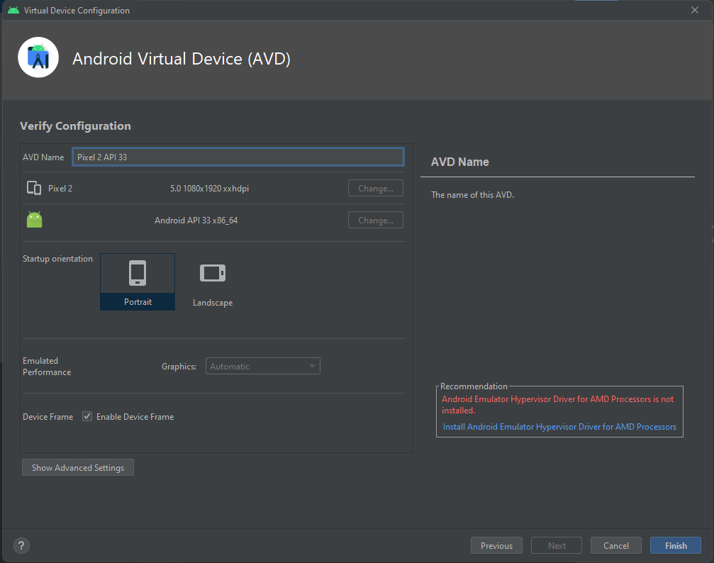
Task: Click the 'AVD Name' help panel heading
Action: pyautogui.click(x=460, y=162)
